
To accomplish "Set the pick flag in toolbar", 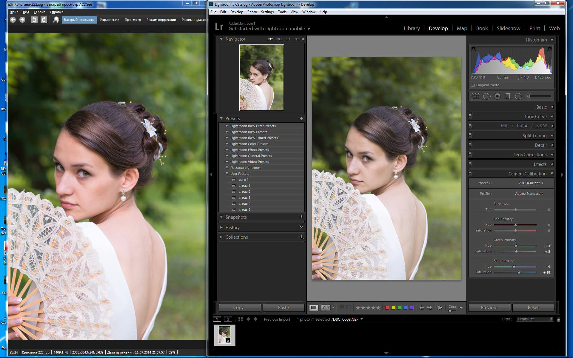I will tap(342, 307).
